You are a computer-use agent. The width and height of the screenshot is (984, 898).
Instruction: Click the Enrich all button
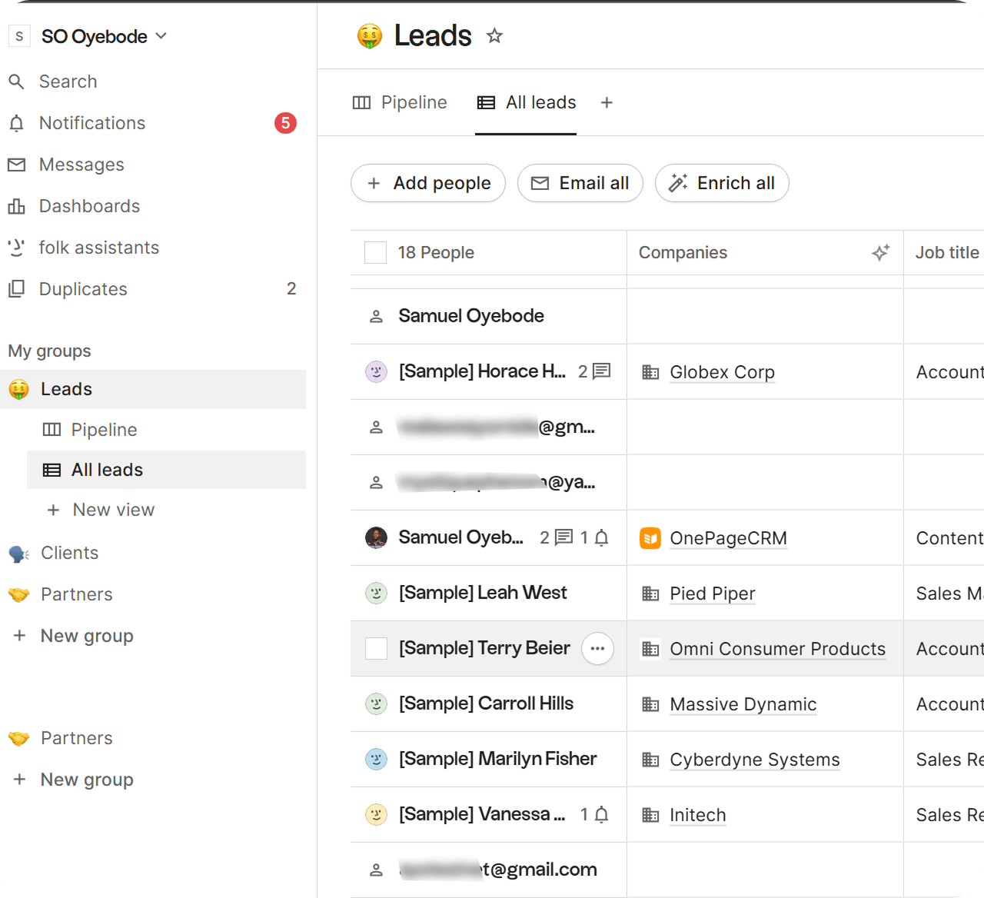click(x=722, y=183)
